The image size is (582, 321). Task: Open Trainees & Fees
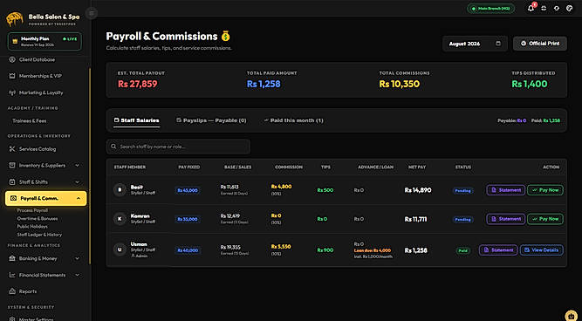30,121
